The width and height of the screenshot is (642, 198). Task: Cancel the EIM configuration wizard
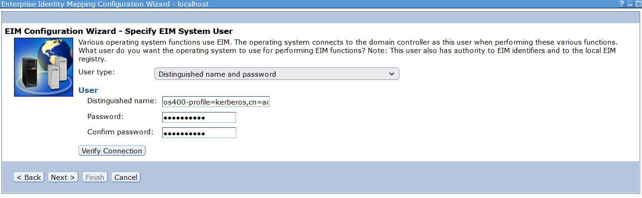126,177
